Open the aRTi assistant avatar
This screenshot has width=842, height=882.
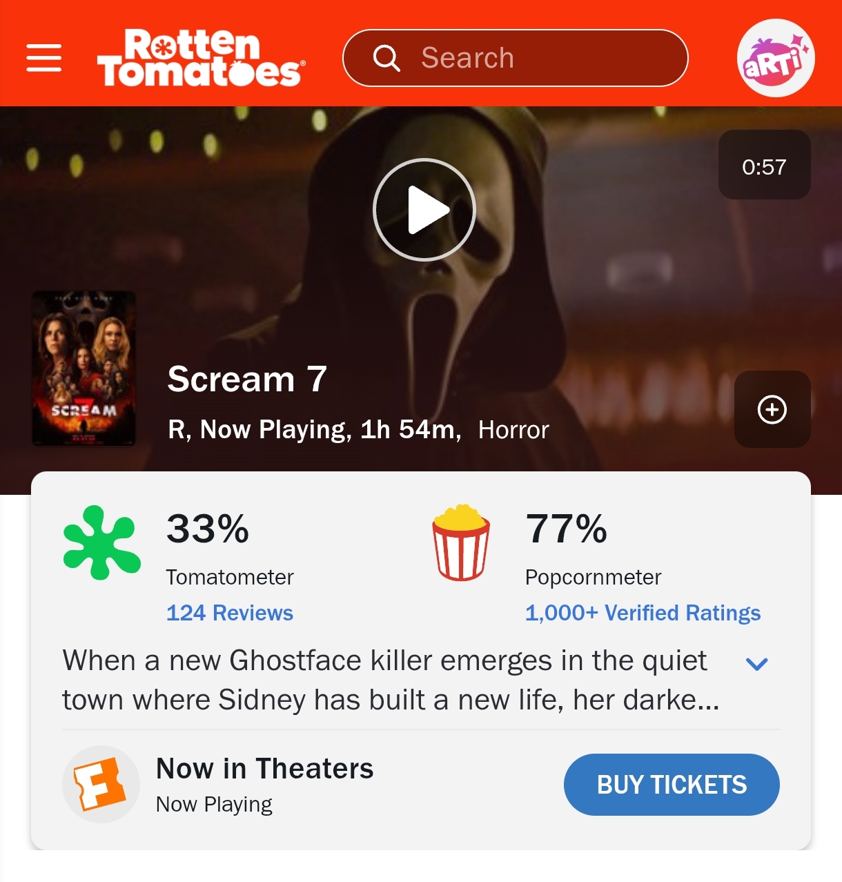(x=776, y=58)
